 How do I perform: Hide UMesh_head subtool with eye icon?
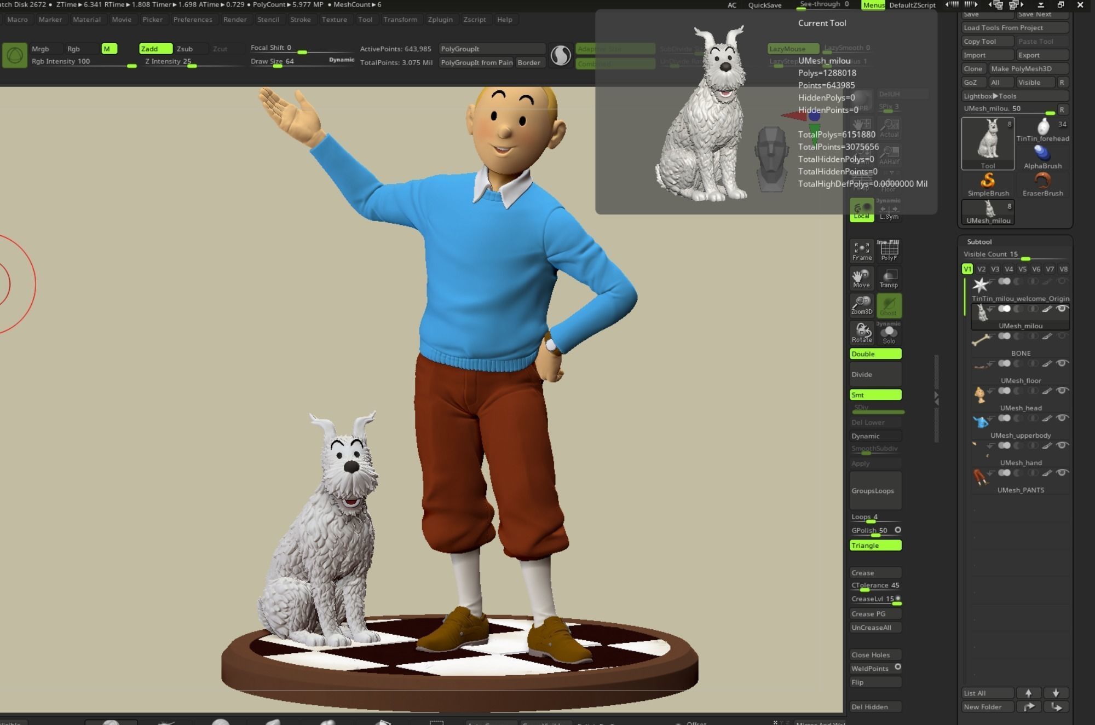[x=1062, y=391]
